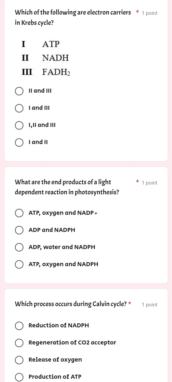This screenshot has width=172, height=382.
Task: Select "ADP and NADPH" as the answer
Action: pos(19,230)
